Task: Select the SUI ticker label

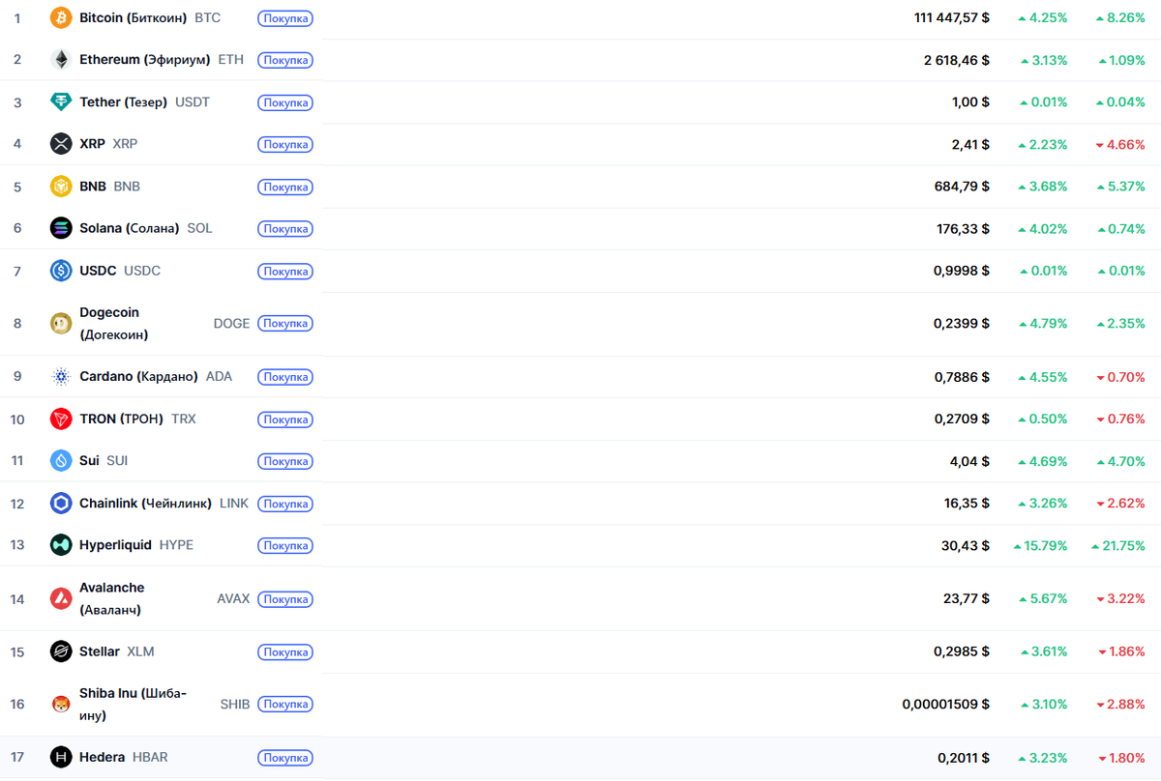Action: pyautogui.click(x=117, y=461)
